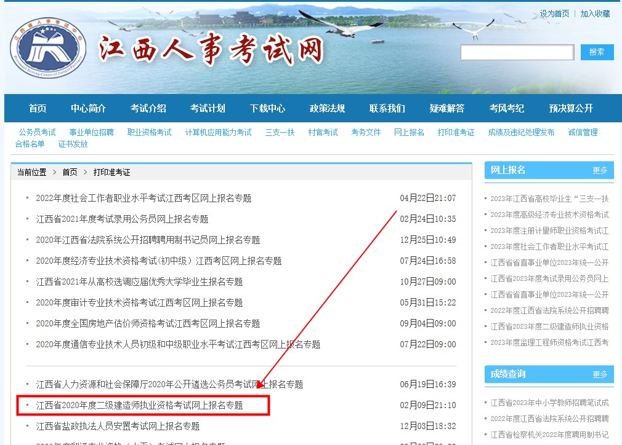Click the blue 搜索 search button
Viewport: 622px width, 445px height.
[596, 52]
